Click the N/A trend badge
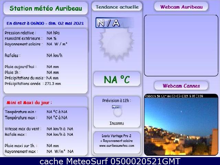The height and width of the screenshot is (165, 220). [109, 23]
